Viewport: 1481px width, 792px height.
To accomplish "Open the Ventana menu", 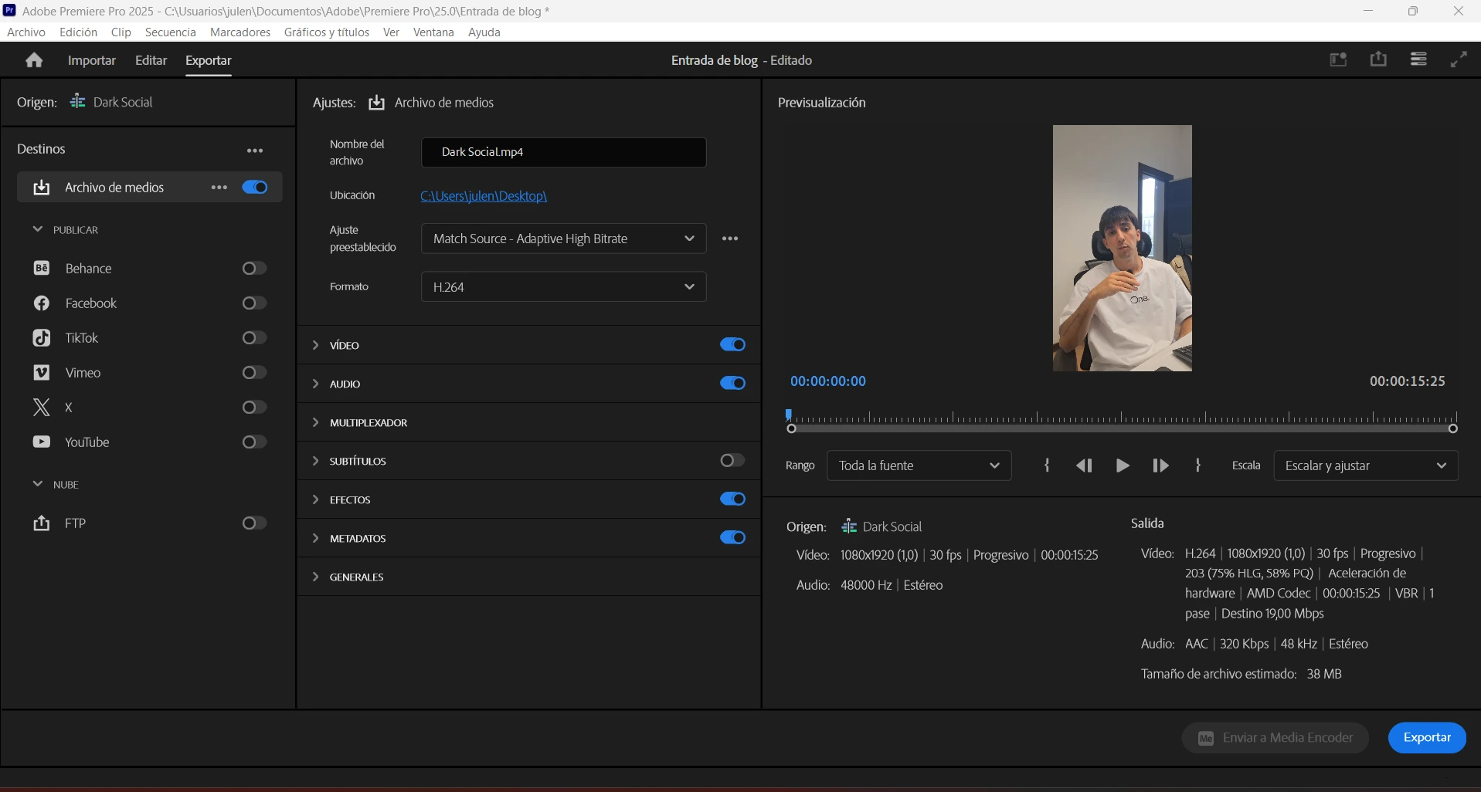I will tap(433, 32).
